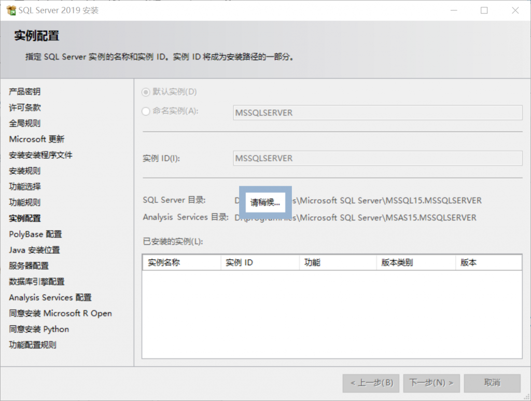531x401 pixels.
Task: Select 数据库引擎配置 in the step list
Action: pyautogui.click(x=36, y=282)
